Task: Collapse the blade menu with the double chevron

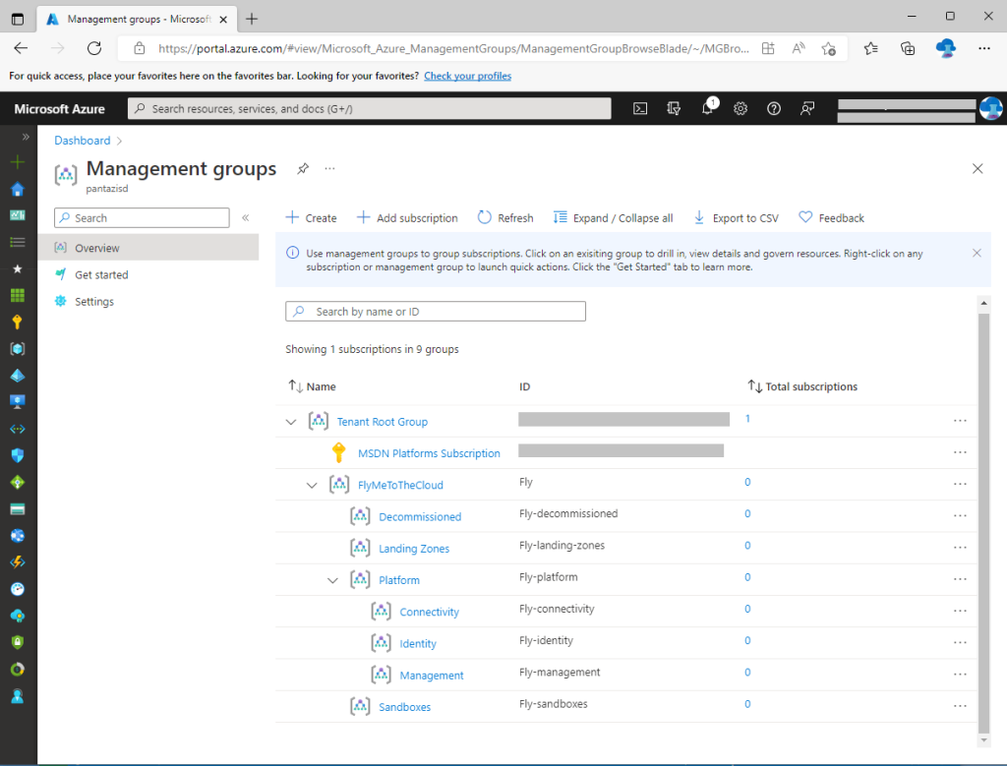Action: pyautogui.click(x=245, y=217)
